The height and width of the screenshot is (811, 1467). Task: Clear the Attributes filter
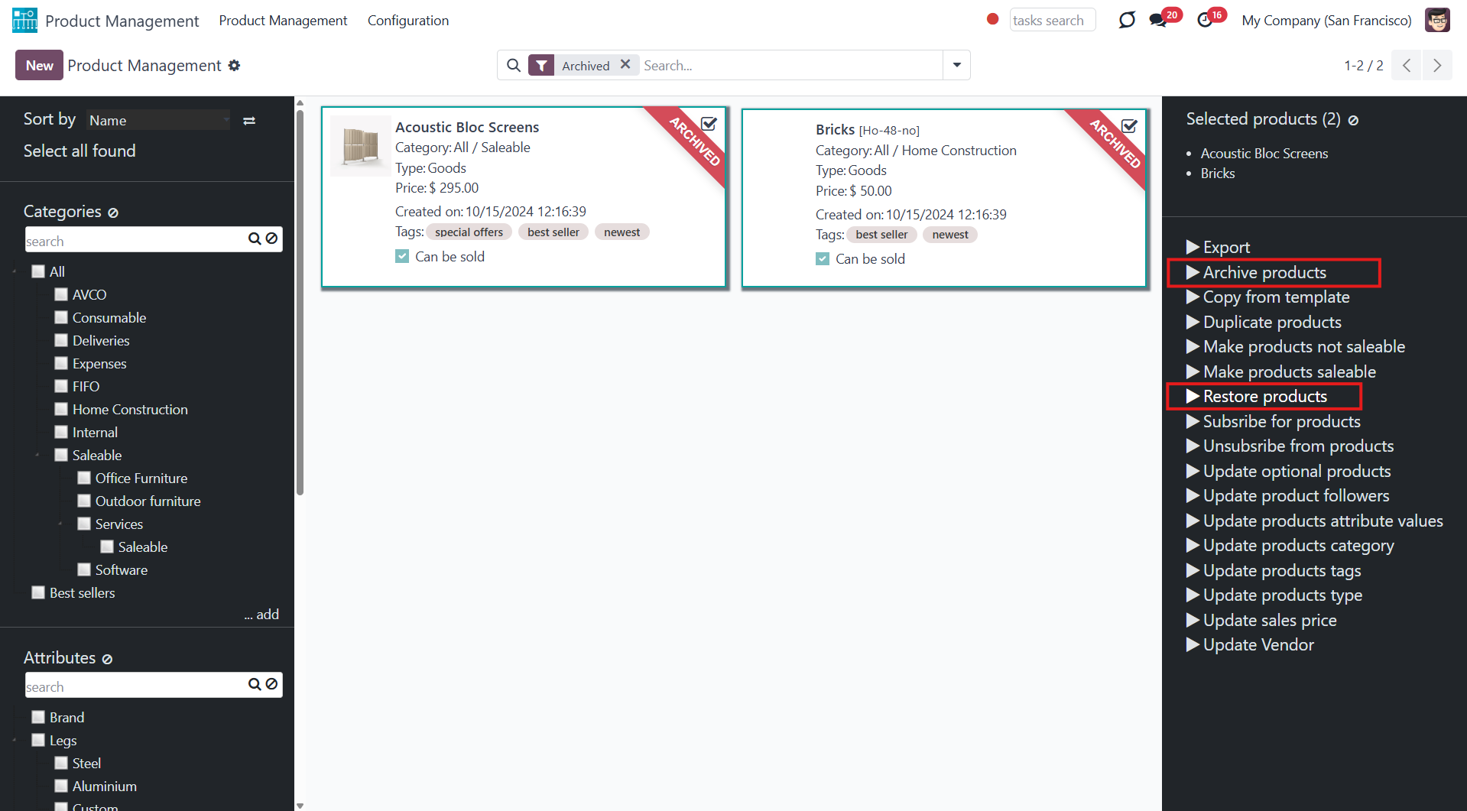click(107, 659)
